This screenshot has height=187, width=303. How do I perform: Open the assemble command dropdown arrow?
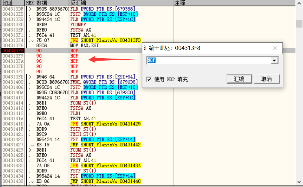pos(274,61)
